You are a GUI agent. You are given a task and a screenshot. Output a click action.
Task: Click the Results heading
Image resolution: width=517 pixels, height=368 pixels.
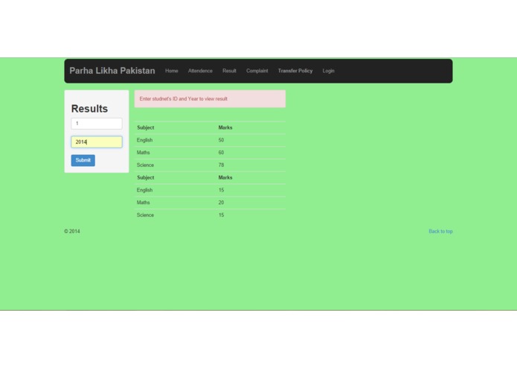point(89,109)
